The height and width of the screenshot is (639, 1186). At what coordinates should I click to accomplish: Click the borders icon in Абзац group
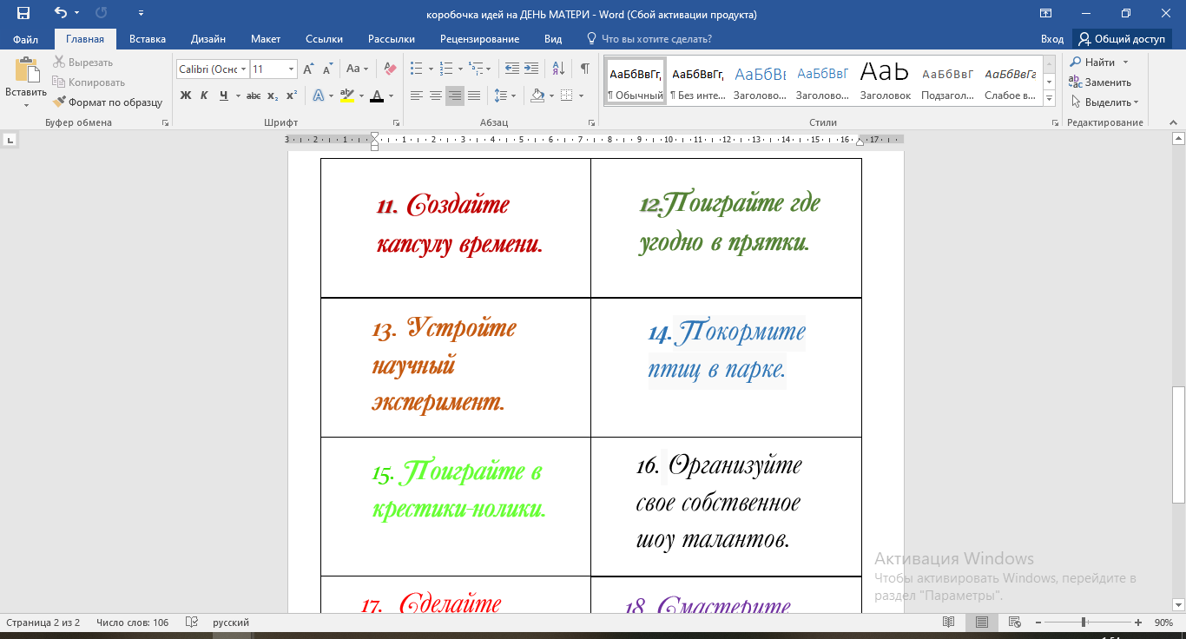coord(566,96)
